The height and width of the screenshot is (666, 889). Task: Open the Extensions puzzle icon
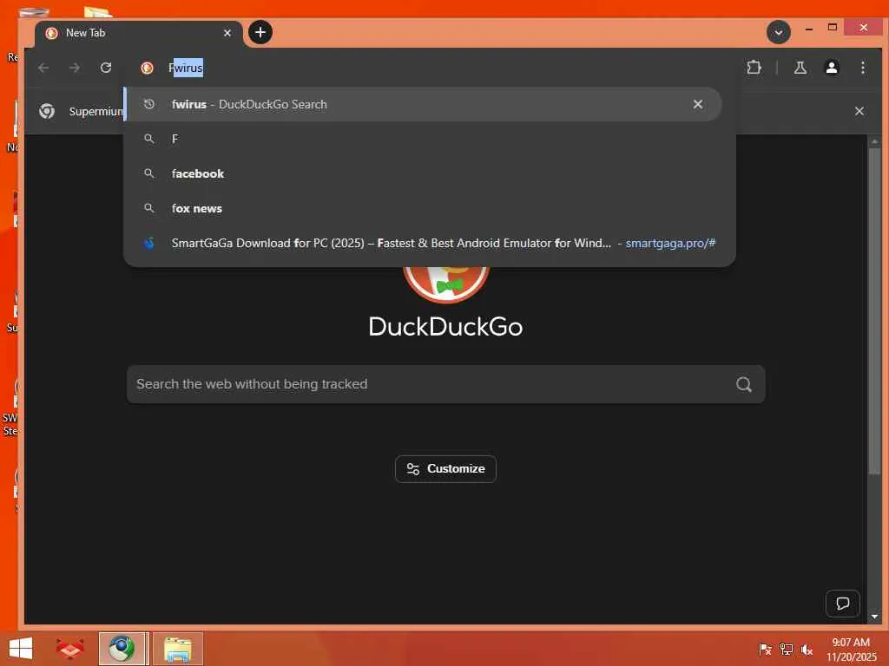(x=754, y=68)
